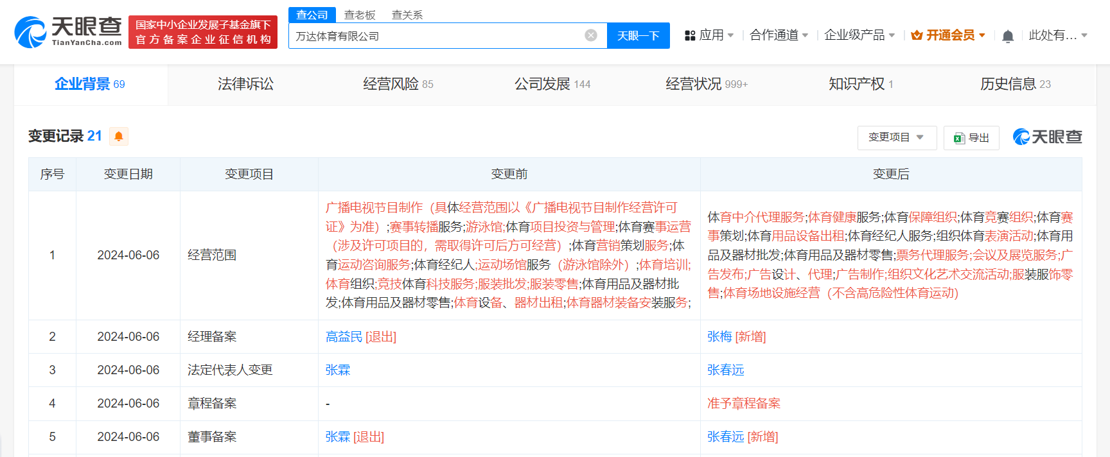Click the 变更日期 column header
Screen dimensions: 1110x457
pyautogui.click(x=128, y=174)
